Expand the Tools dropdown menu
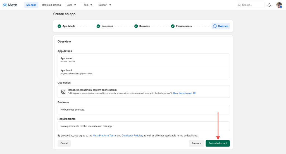Viewport: 286px width, 154px height. pos(87,5)
